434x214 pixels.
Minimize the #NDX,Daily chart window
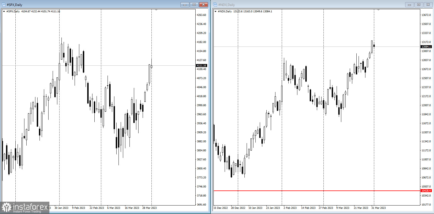click(410, 5)
